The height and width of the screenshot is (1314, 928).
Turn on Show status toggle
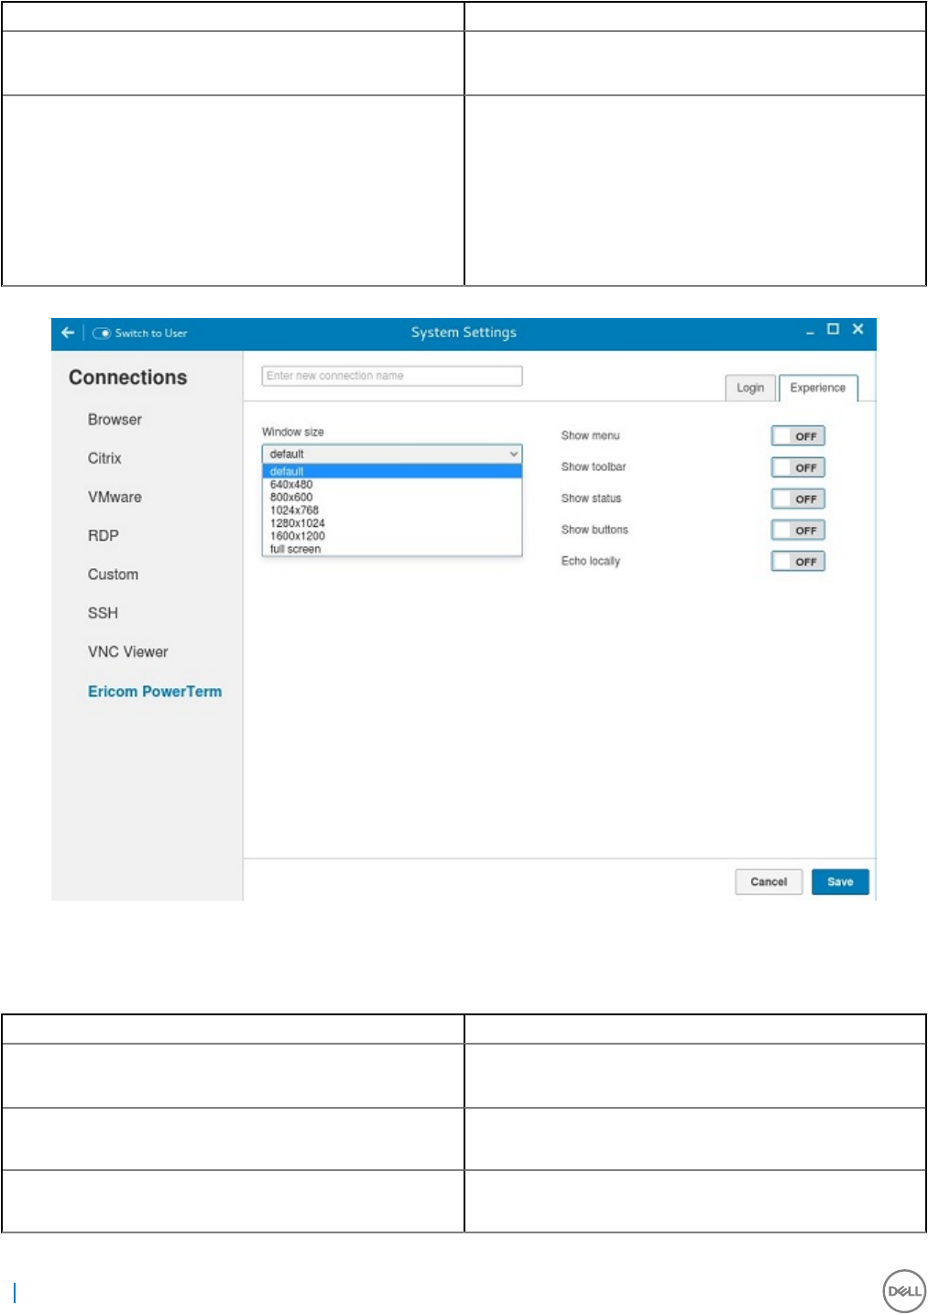[798, 498]
